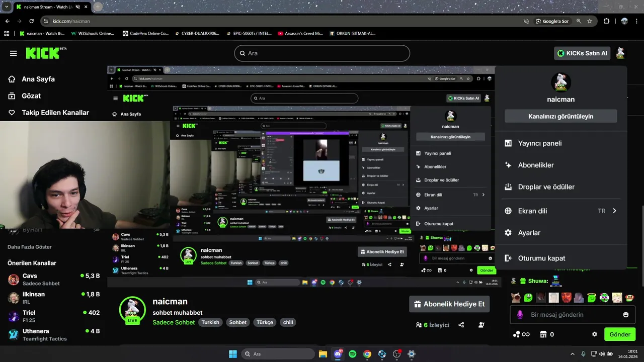Open ilkinsan recommended channel

[x=54, y=298]
